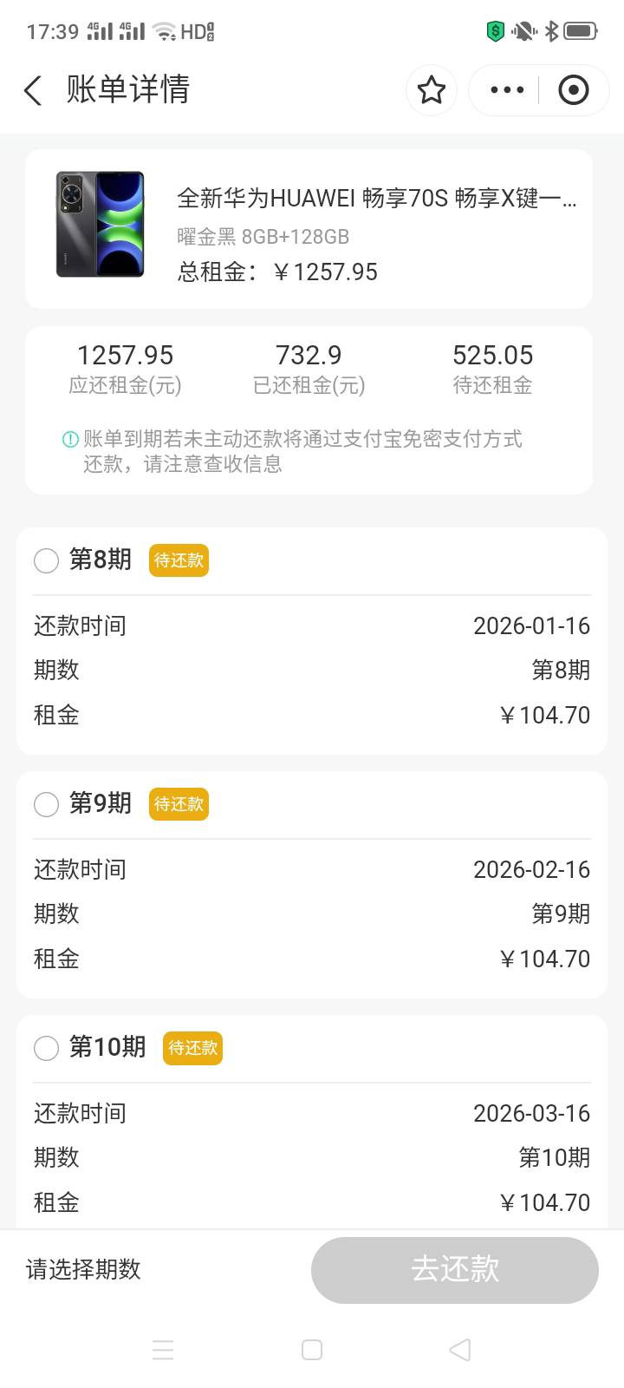624x1388 pixels.
Task: Open the three-dot more menu
Action: (507, 90)
